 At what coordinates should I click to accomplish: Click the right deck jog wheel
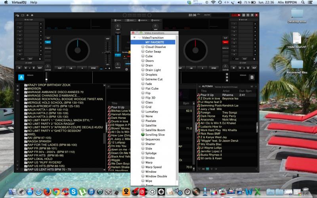point(196,51)
